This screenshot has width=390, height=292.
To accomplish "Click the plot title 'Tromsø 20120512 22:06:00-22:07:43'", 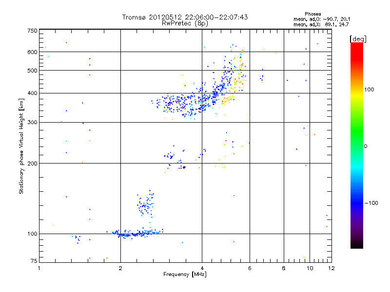I will click(x=185, y=17).
